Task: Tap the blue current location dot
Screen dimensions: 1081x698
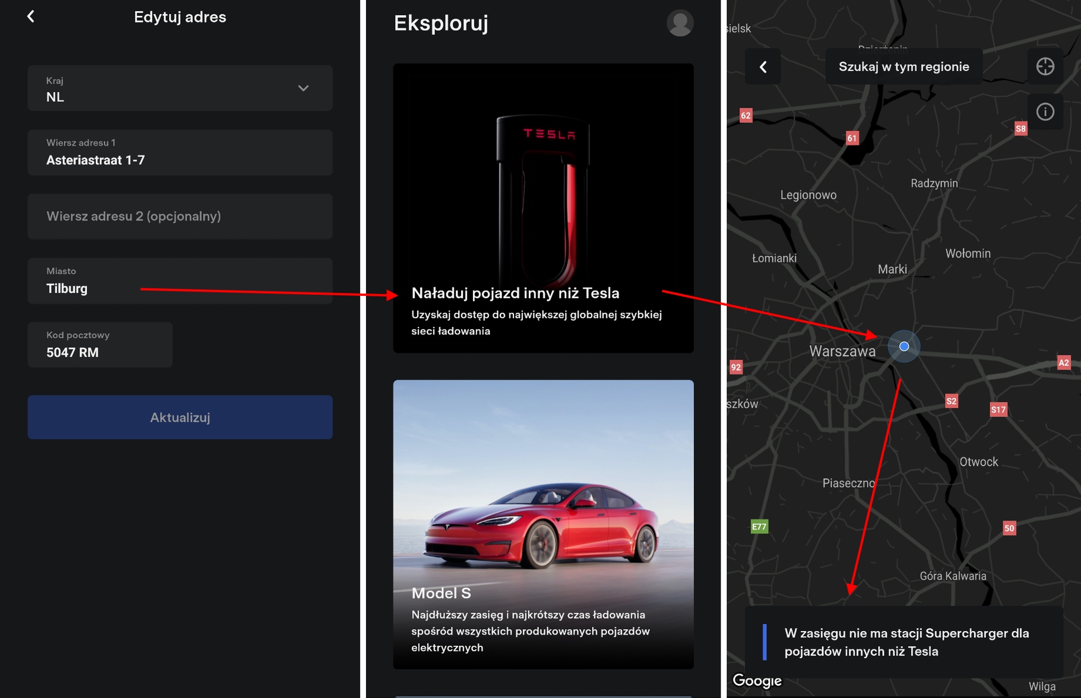Action: 904,346
